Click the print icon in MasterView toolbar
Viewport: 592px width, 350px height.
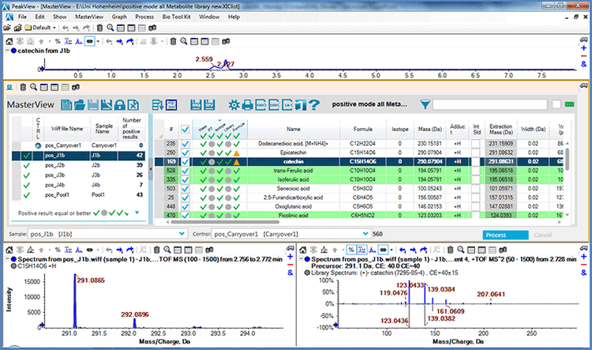coord(249,104)
